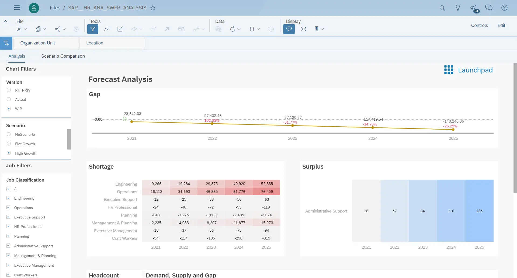The image size is (517, 278).
Task: Click the add filter icon in sidebar
Action: pyautogui.click(x=6, y=43)
